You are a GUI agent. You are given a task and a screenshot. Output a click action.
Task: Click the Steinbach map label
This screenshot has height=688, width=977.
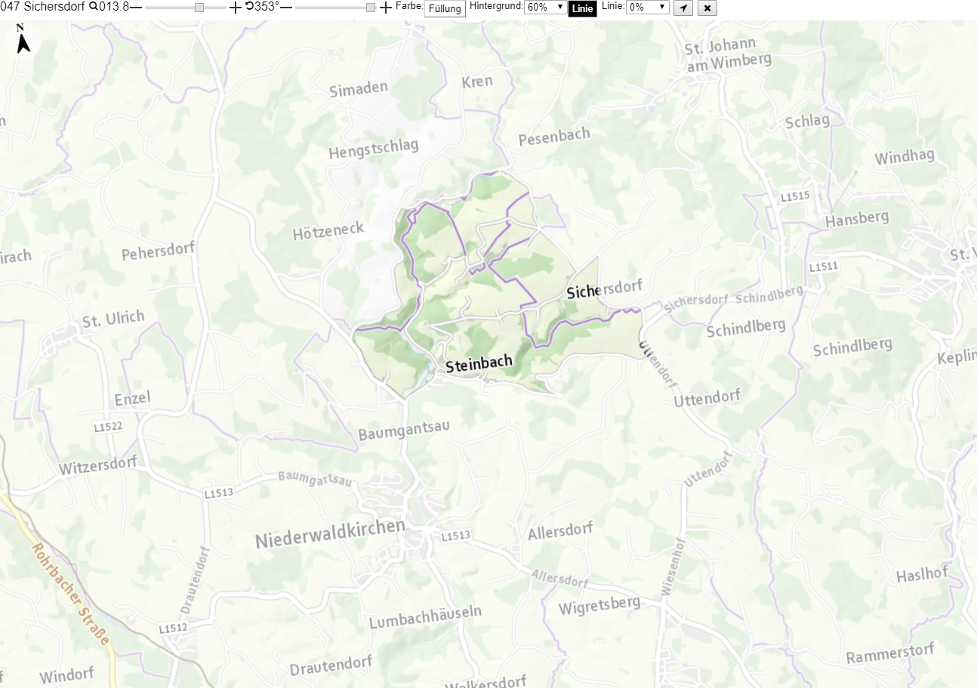479,363
